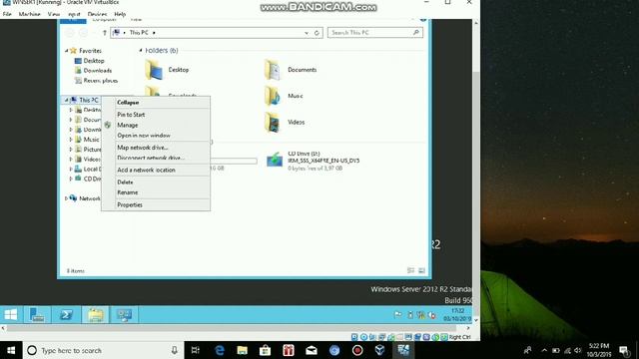Click File Explorer on guest taskbar
The width and height of the screenshot is (639, 359).
pyautogui.click(x=96, y=315)
